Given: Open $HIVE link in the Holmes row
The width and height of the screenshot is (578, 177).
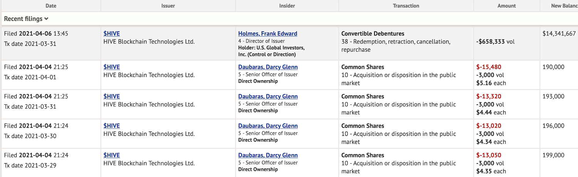Looking at the screenshot, I should [112, 33].
